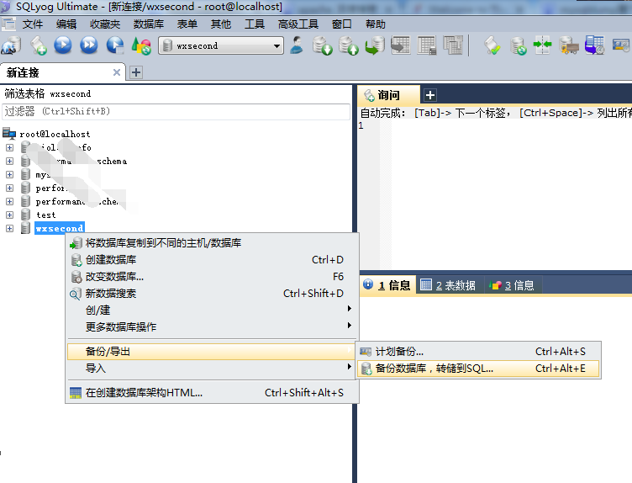Choose 计划备份... submenu item

pyautogui.click(x=478, y=352)
